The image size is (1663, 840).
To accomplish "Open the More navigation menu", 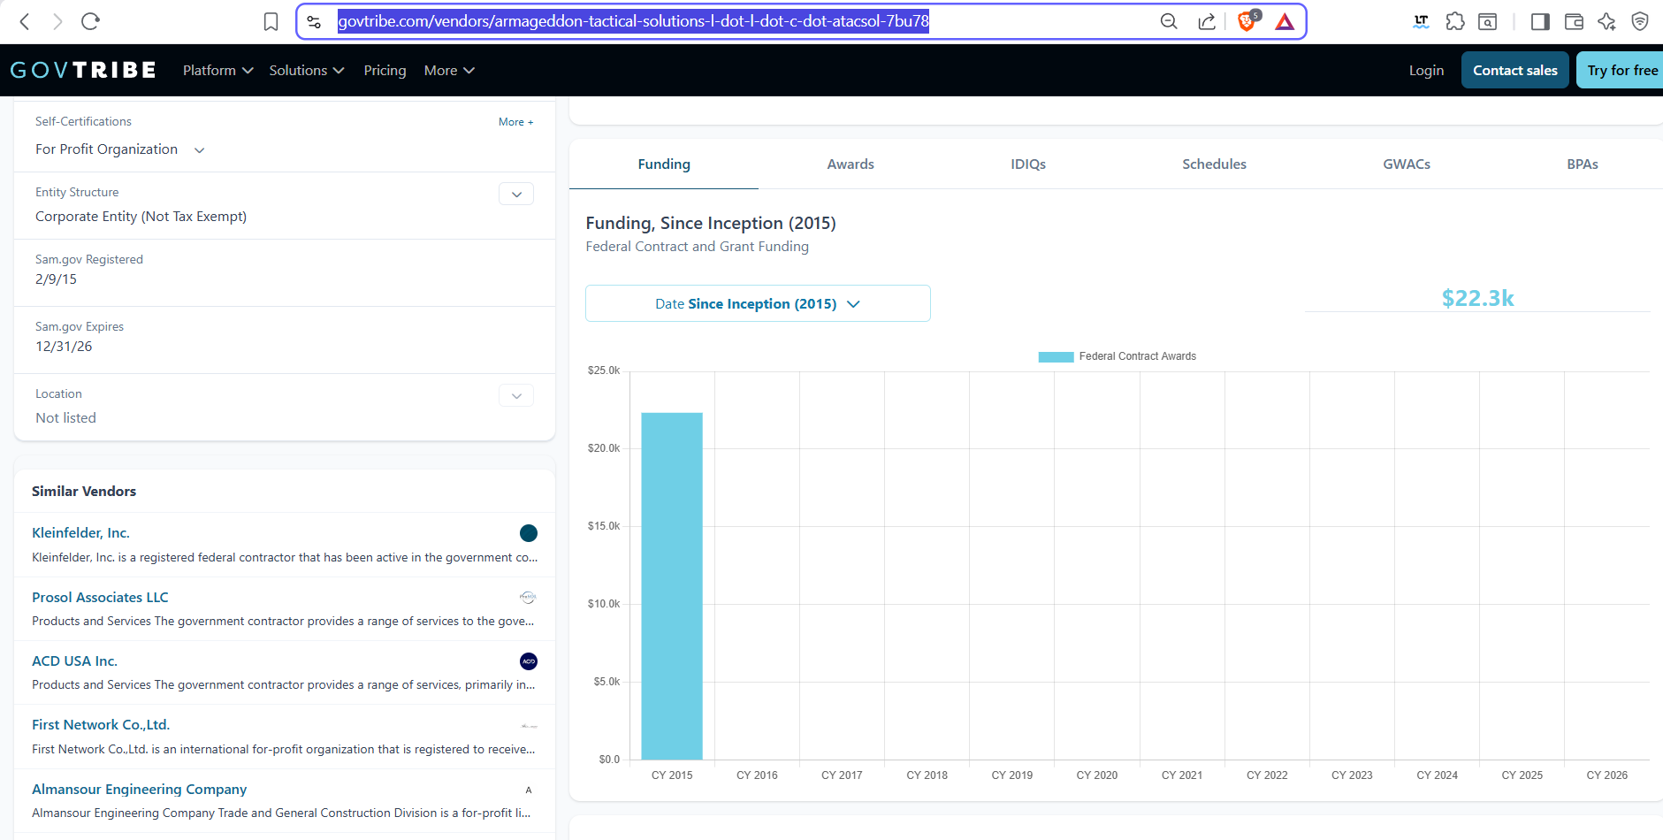I will 449,70.
